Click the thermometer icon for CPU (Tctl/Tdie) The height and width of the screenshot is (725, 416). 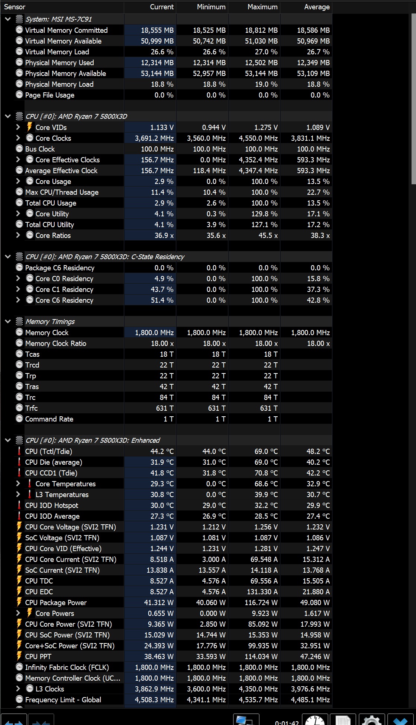coord(19,451)
